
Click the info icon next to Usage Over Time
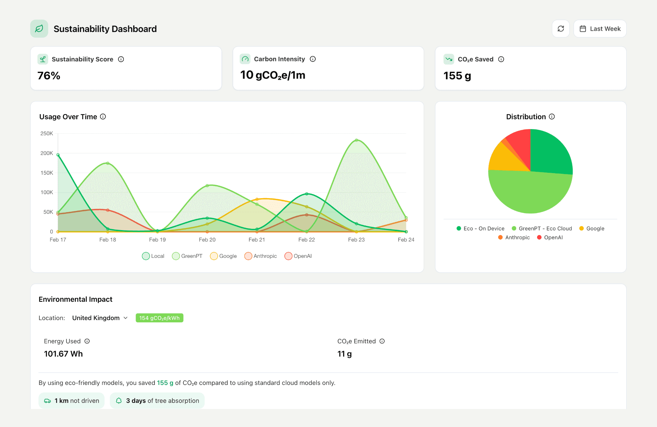click(x=103, y=117)
